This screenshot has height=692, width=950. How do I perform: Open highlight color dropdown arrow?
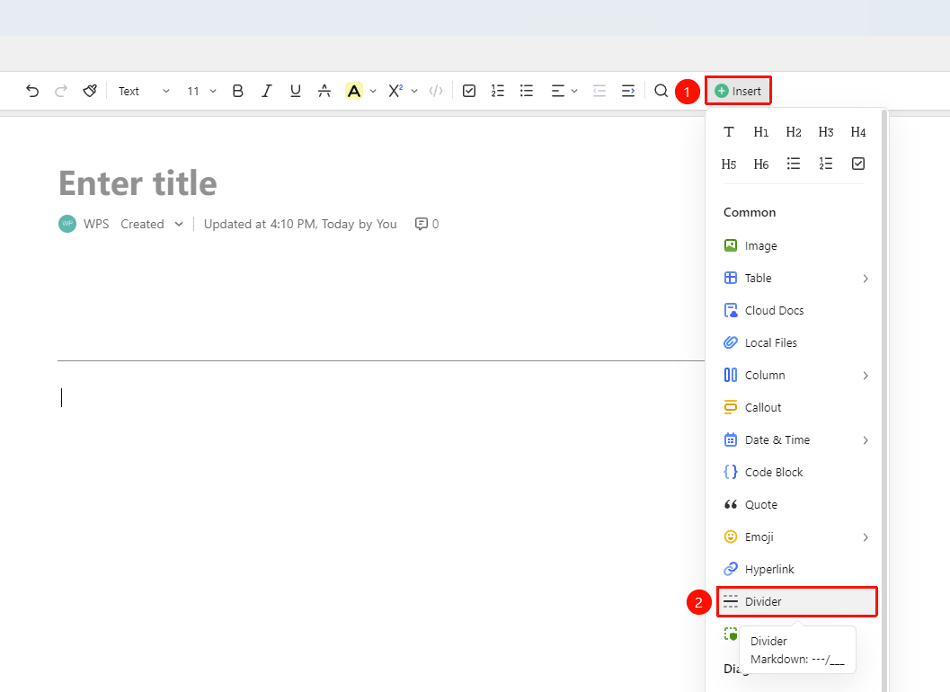pos(373,91)
